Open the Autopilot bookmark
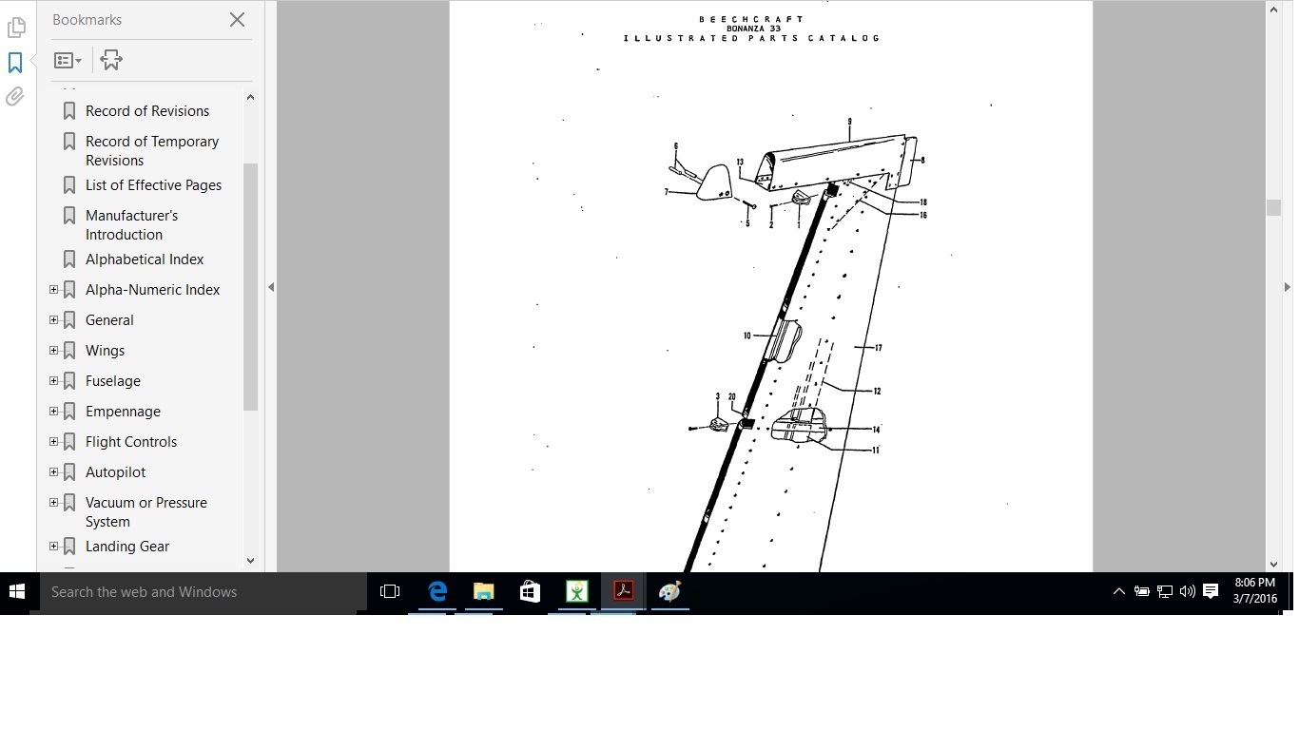Image resolution: width=1299 pixels, height=730 pixels. tap(115, 472)
